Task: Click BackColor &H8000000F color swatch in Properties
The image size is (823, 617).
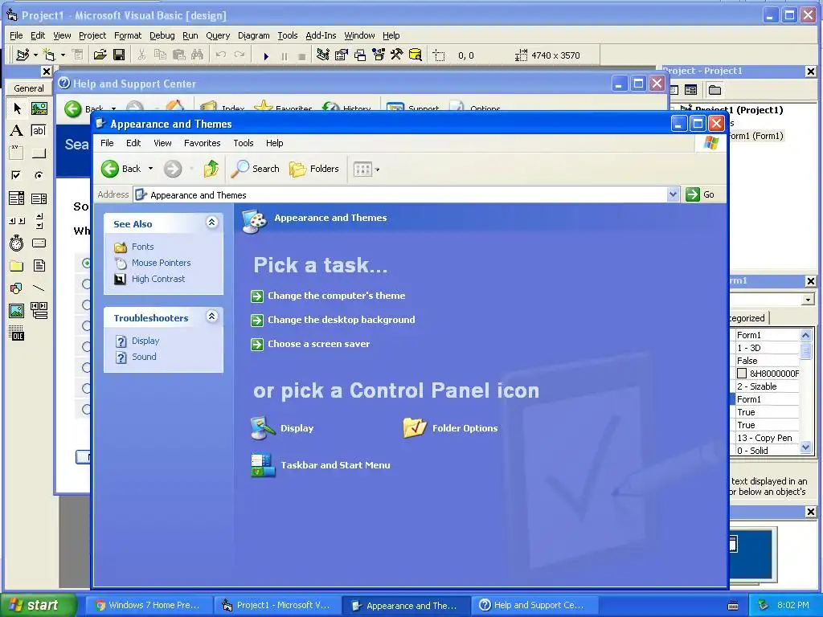Action: coord(742,374)
